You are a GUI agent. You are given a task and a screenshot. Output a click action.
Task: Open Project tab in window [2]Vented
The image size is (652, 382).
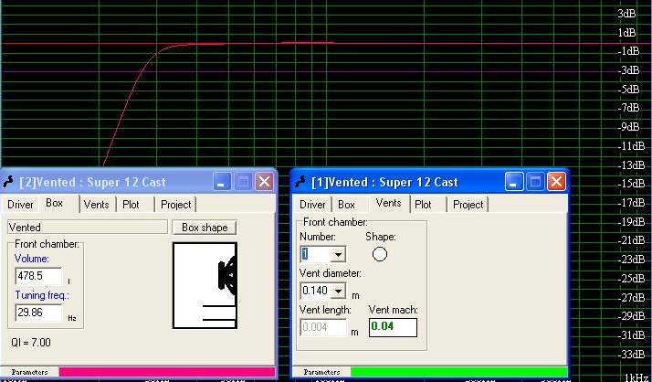(176, 205)
